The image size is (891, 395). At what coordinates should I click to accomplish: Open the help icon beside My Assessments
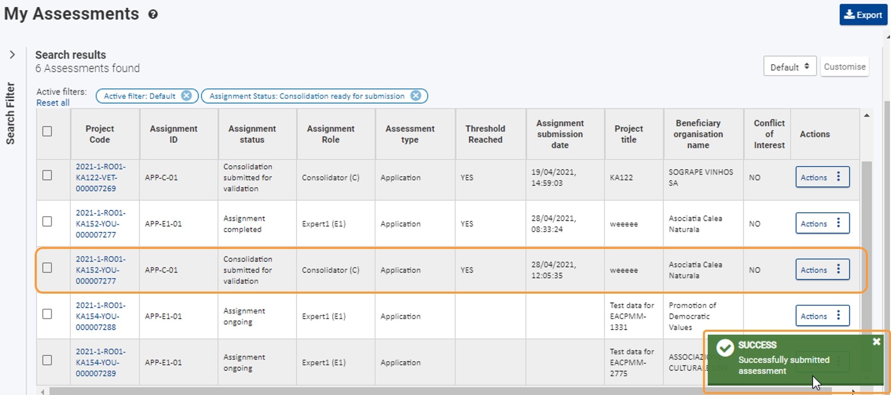coord(153,15)
